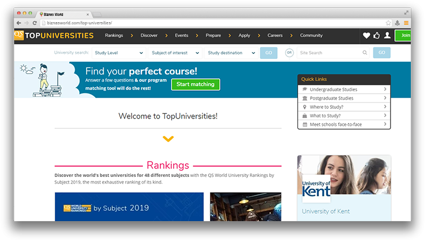Click the browser reload icon

pyautogui.click(x=35, y=23)
